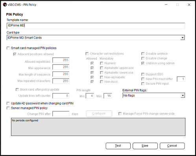Toggle the Support SSO checkbox
Screen dimensions: 196x156
click(143, 74)
